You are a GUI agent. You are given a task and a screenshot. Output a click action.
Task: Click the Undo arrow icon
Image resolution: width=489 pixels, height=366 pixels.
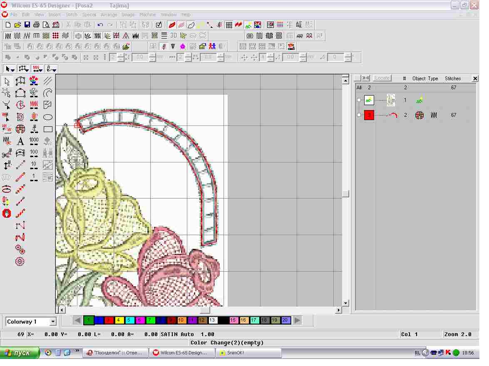[100, 25]
